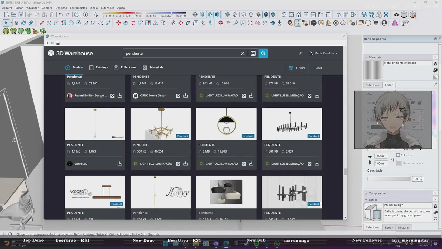Activate the Rotate tool
442x249 pixels.
[x=133, y=23]
